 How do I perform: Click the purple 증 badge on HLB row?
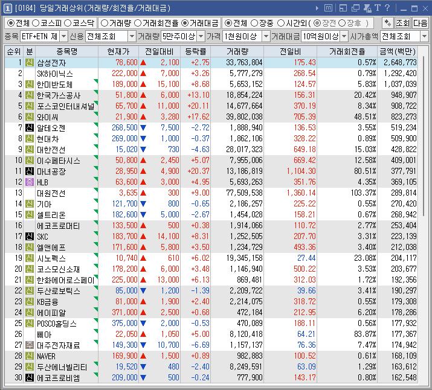click(29, 182)
